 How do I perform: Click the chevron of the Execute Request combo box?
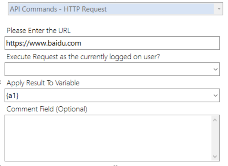215,69
